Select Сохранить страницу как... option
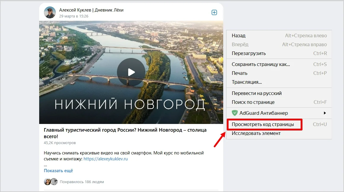This screenshot has height=192, width=344. [x=261, y=64]
